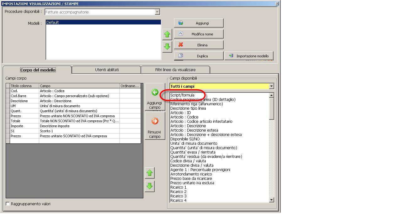Delete the model with the Elimina button
Image resolution: width=404 pixels, height=214 pixels.
[x=199, y=45]
